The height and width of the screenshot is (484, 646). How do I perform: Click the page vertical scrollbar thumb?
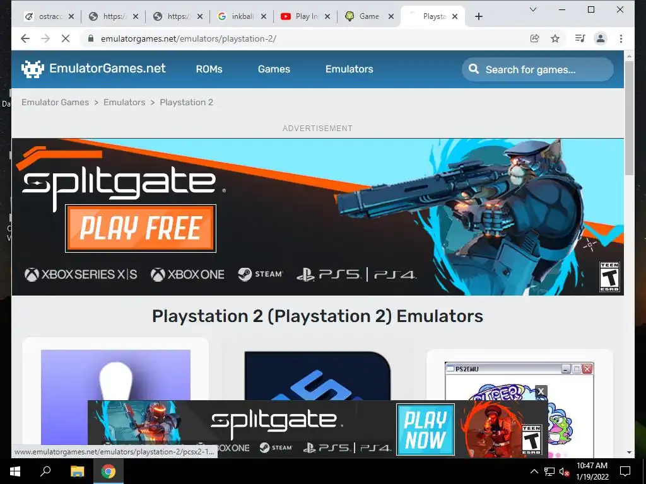pos(629,118)
